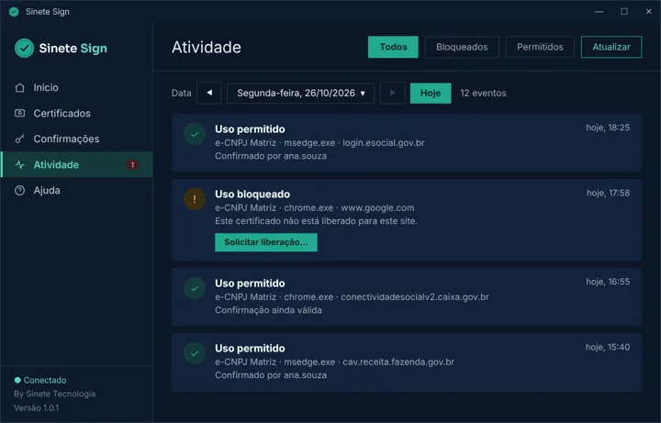Open Confirmações in the sidebar
661x423 pixels.
coord(76,139)
